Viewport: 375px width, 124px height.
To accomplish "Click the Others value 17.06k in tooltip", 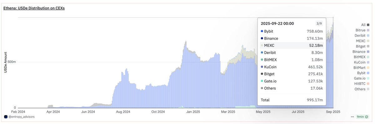I will click(316, 88).
